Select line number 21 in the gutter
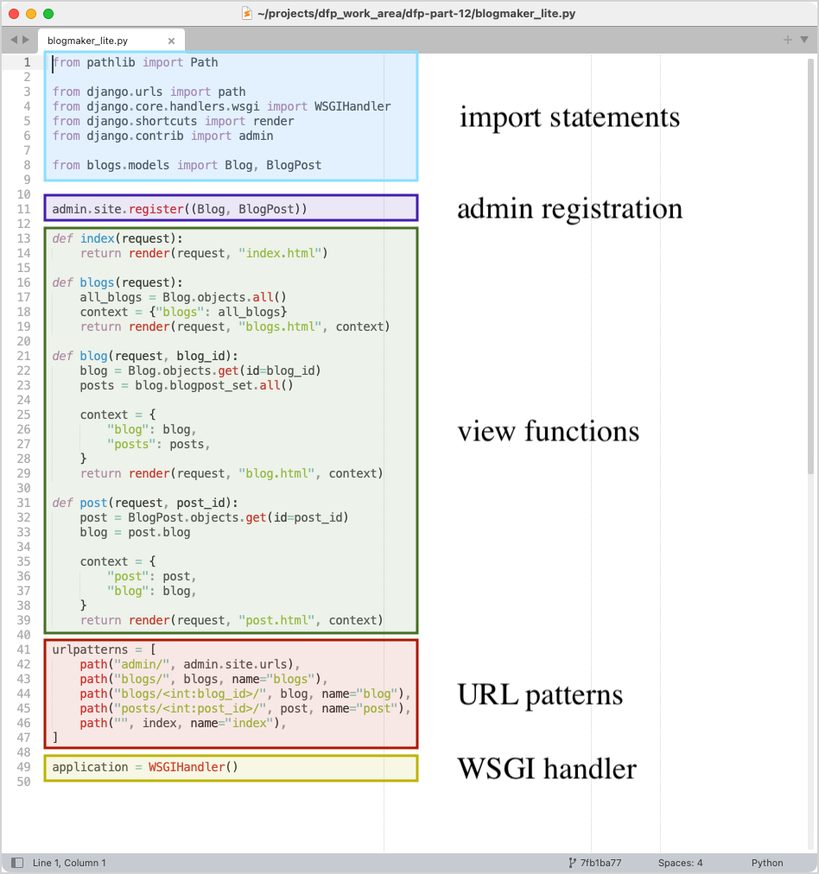Screen dimensions: 819x874 coord(23,356)
